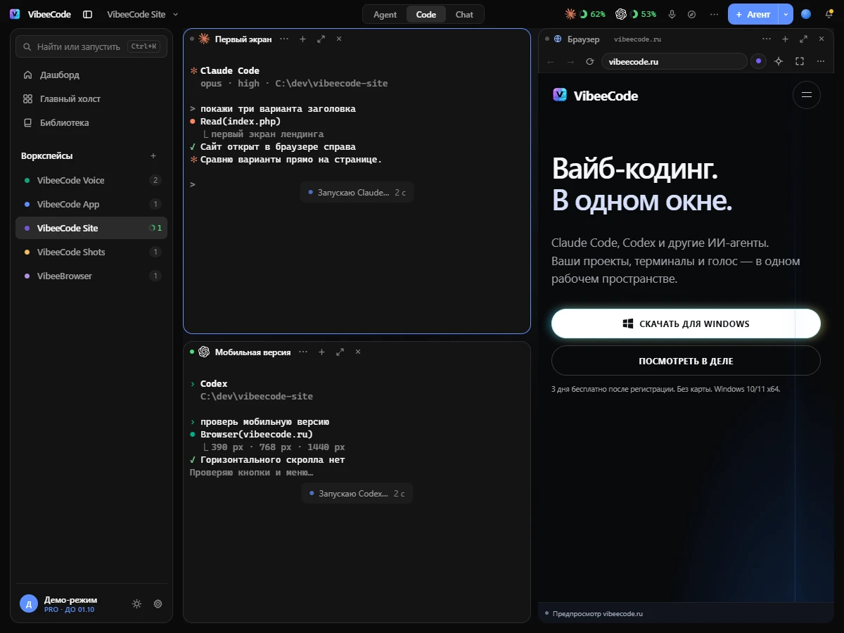Click the blue profile sphere icon

pyautogui.click(x=806, y=14)
